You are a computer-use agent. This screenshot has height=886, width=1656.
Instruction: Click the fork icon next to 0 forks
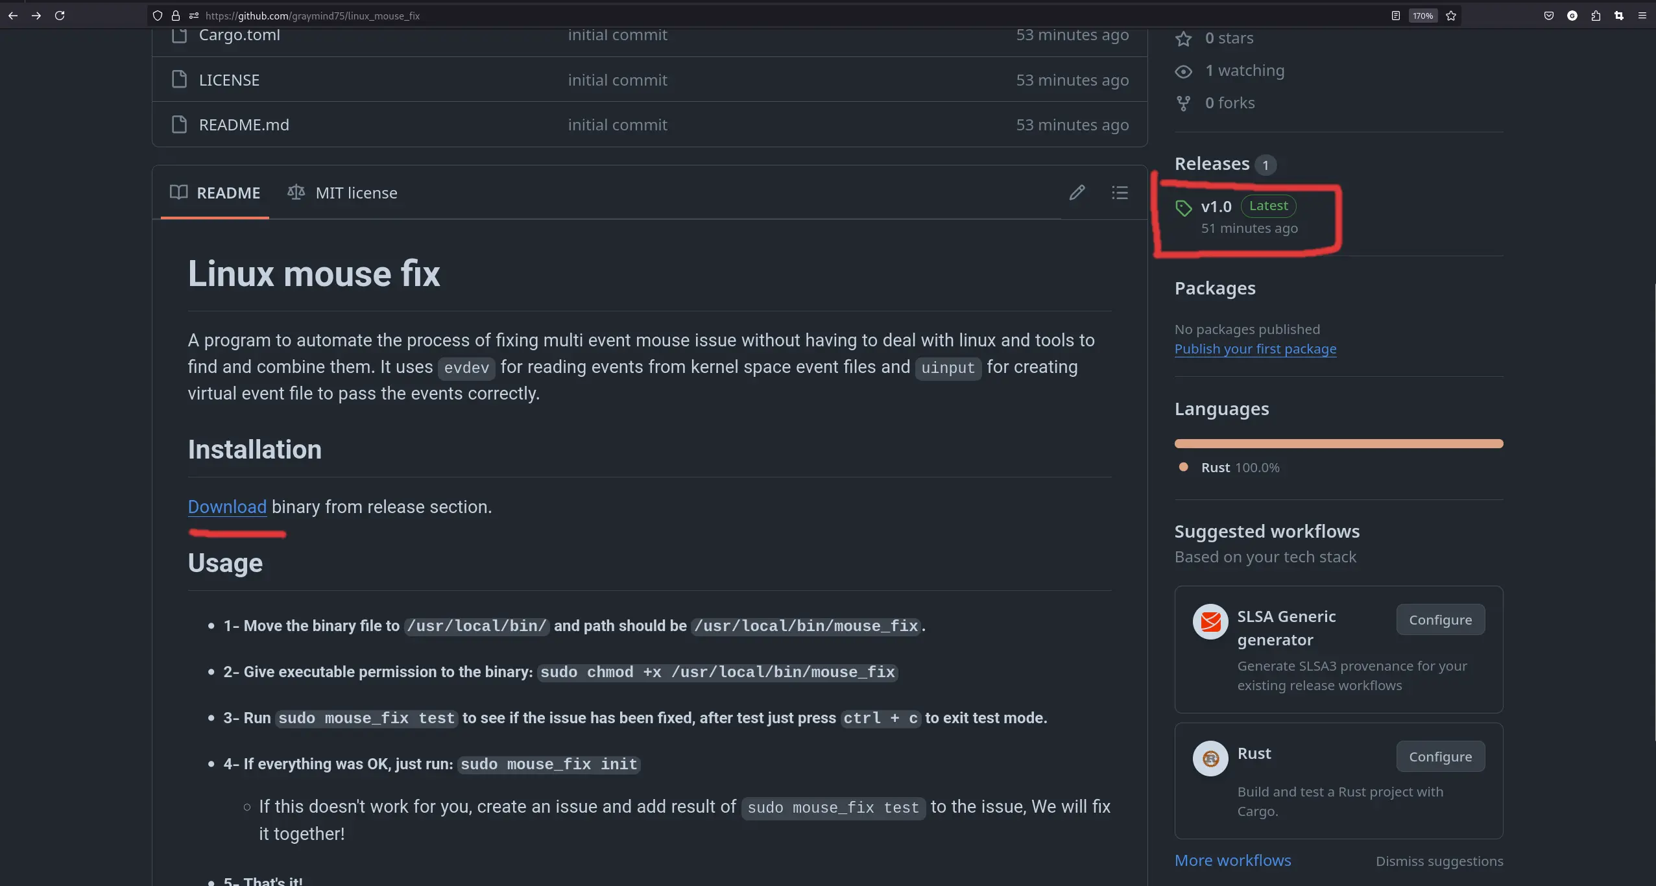click(x=1183, y=102)
